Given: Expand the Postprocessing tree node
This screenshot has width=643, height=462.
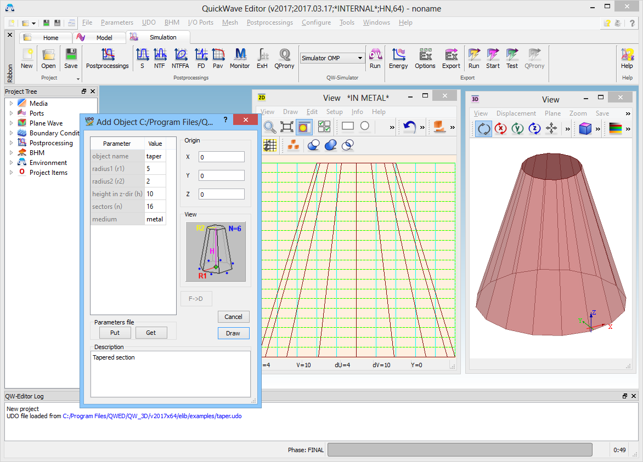Looking at the screenshot, I should (11, 143).
